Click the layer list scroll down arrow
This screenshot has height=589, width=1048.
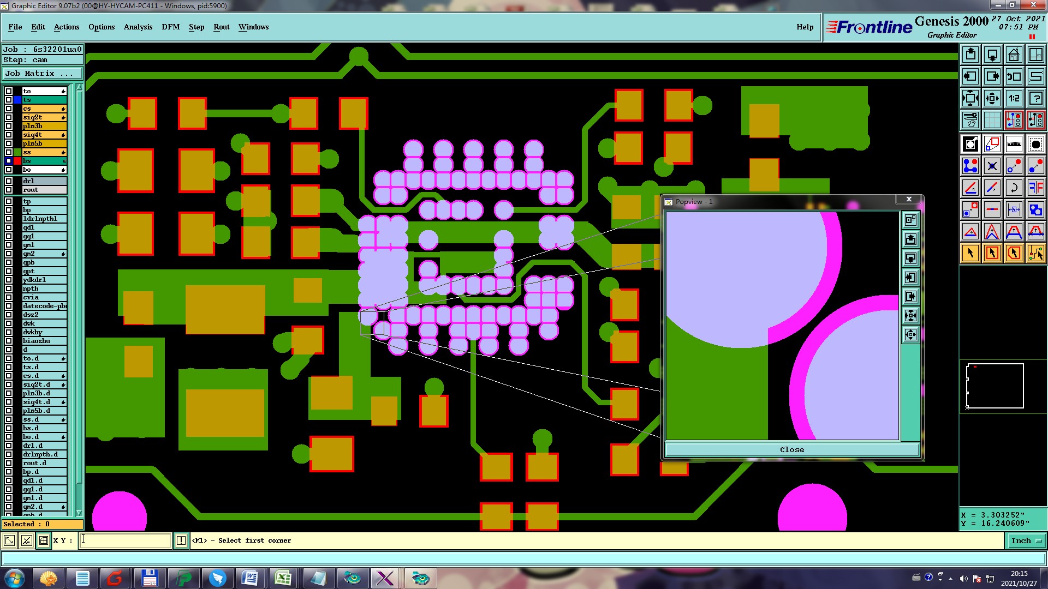click(79, 513)
